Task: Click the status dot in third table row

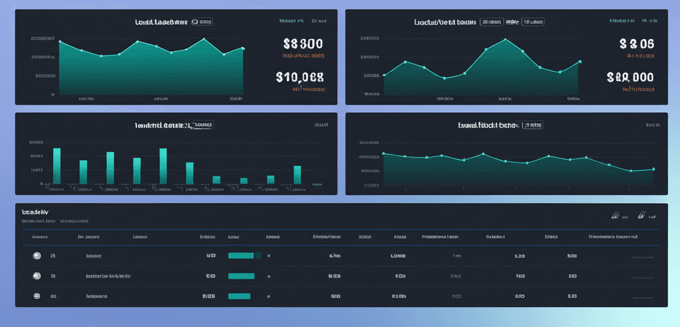Action: pos(268,296)
